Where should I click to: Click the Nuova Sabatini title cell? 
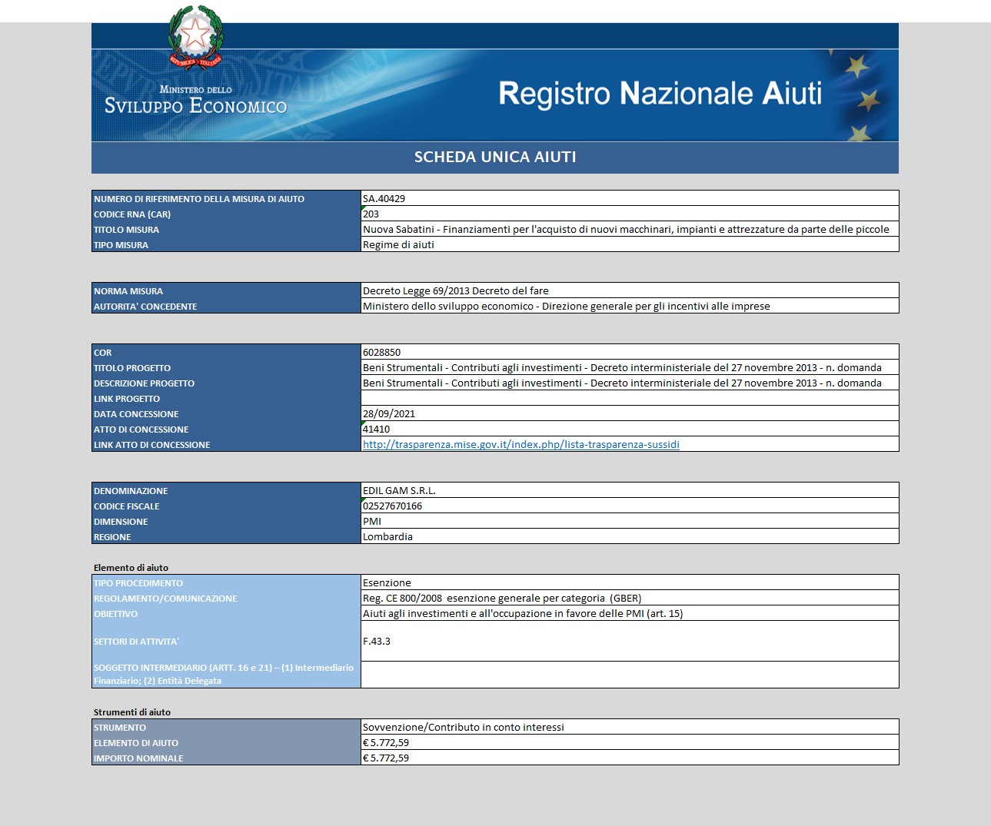tap(630, 229)
